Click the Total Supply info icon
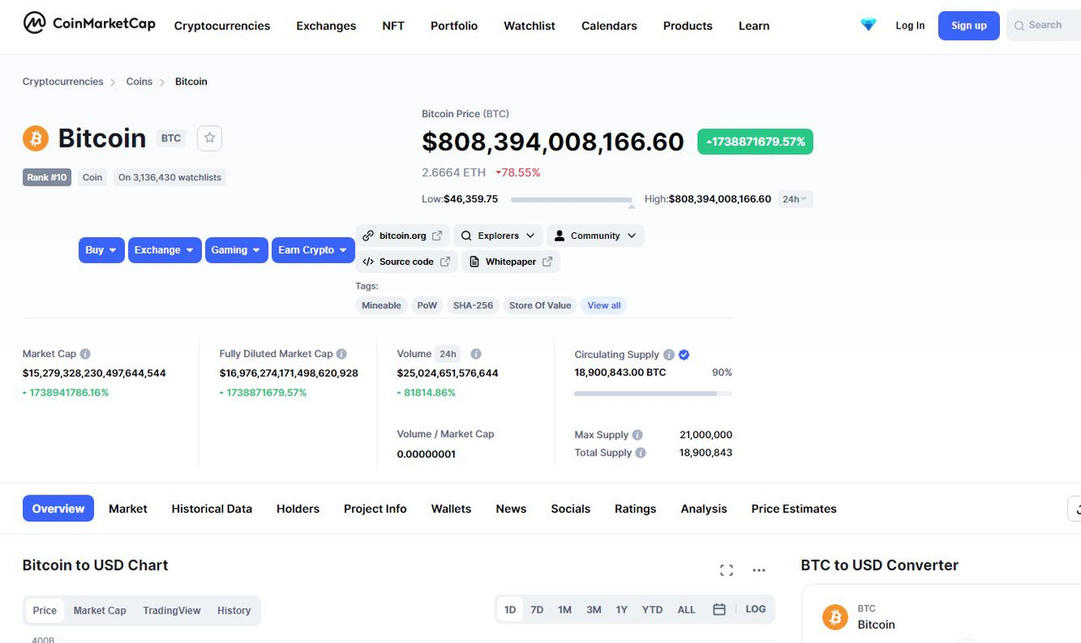The width and height of the screenshot is (1081, 643). tap(640, 453)
